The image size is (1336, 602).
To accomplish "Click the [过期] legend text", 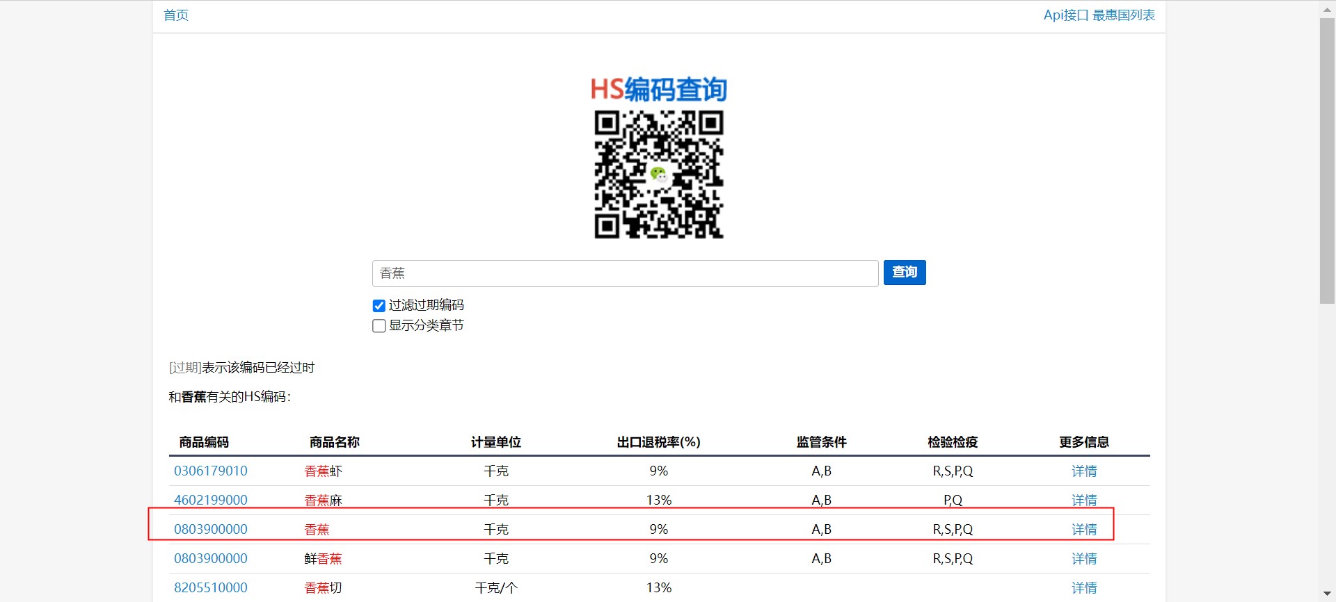I will (x=185, y=368).
